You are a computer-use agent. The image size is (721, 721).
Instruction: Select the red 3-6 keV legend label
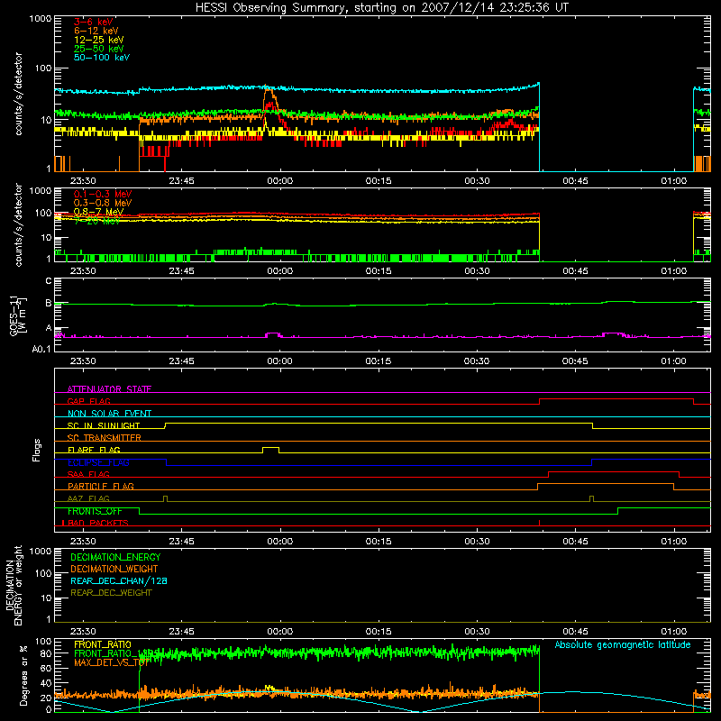(94, 22)
